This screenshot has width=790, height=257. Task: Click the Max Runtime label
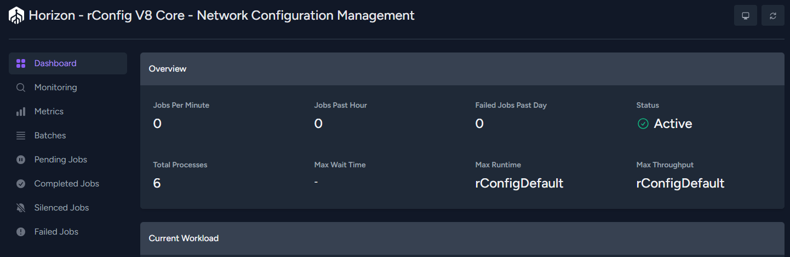point(498,165)
